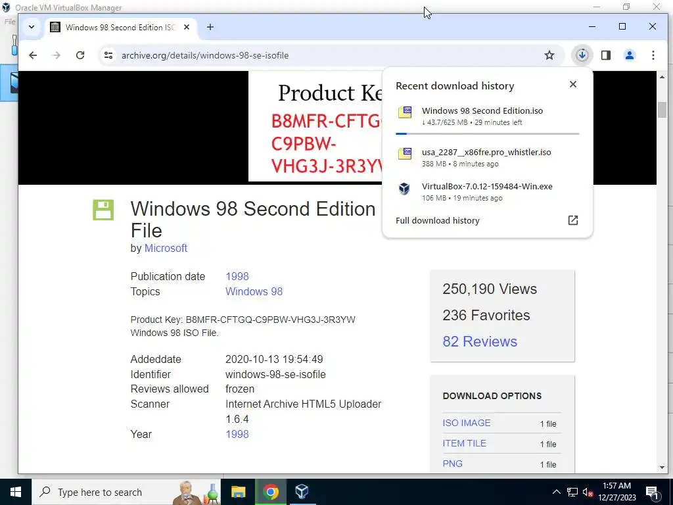Open the Chrome profile menu

(x=629, y=55)
